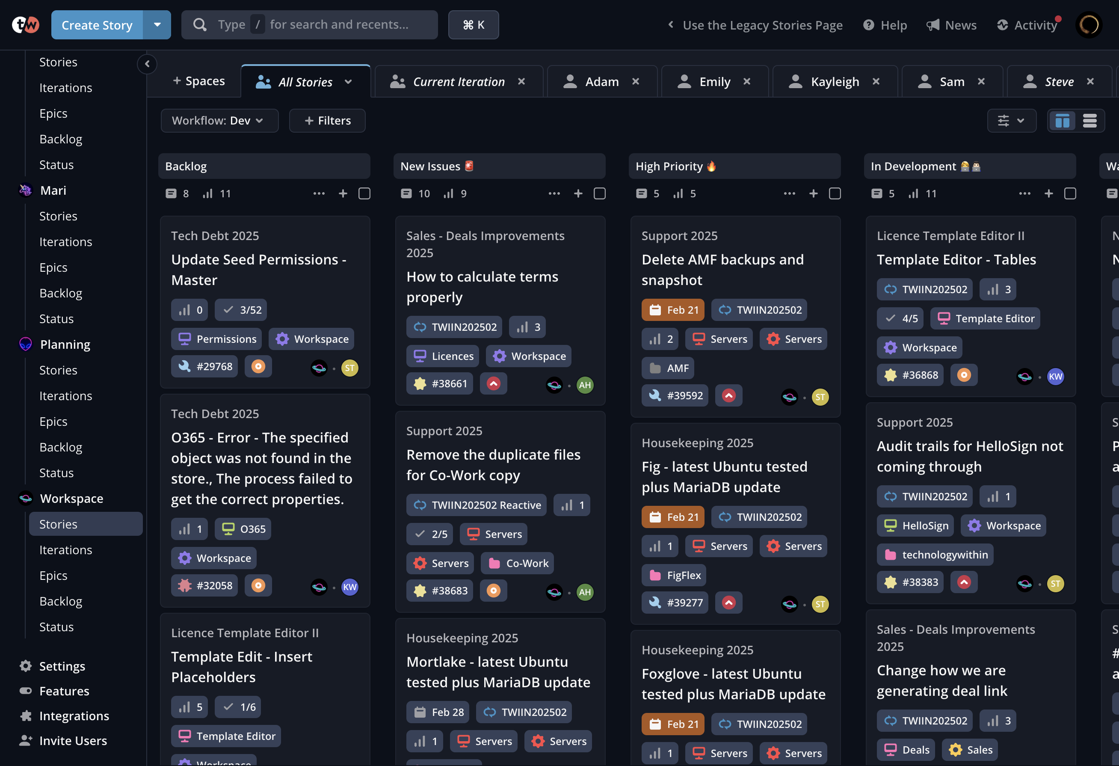Click the technologywithin label tag
The height and width of the screenshot is (766, 1119).
[935, 555]
